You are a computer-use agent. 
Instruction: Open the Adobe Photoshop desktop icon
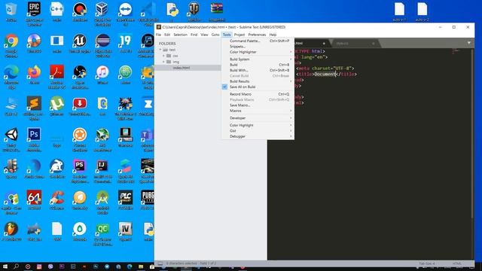coord(34,140)
